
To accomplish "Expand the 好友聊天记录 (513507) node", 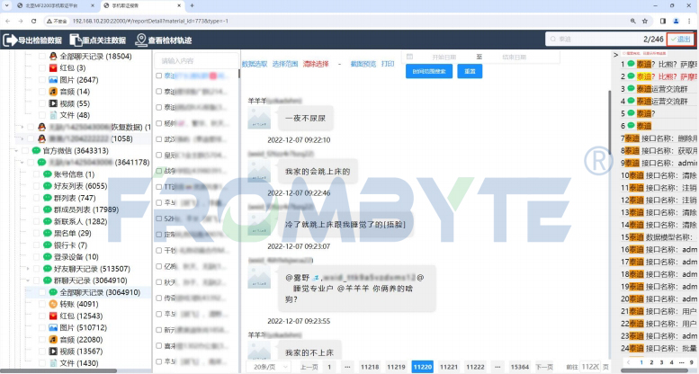I will [28, 269].
